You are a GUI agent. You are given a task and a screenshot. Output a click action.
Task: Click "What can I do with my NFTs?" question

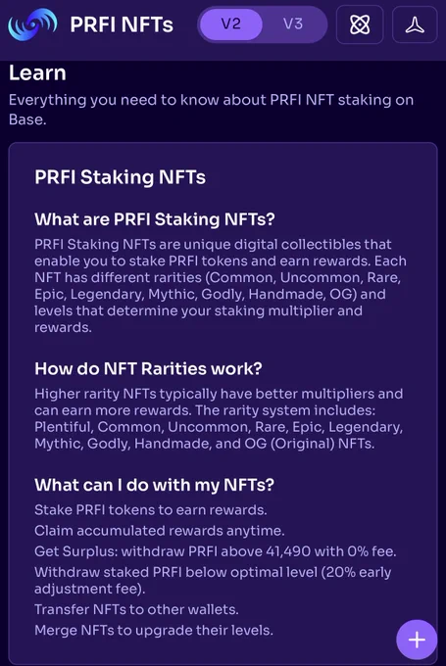pos(154,485)
